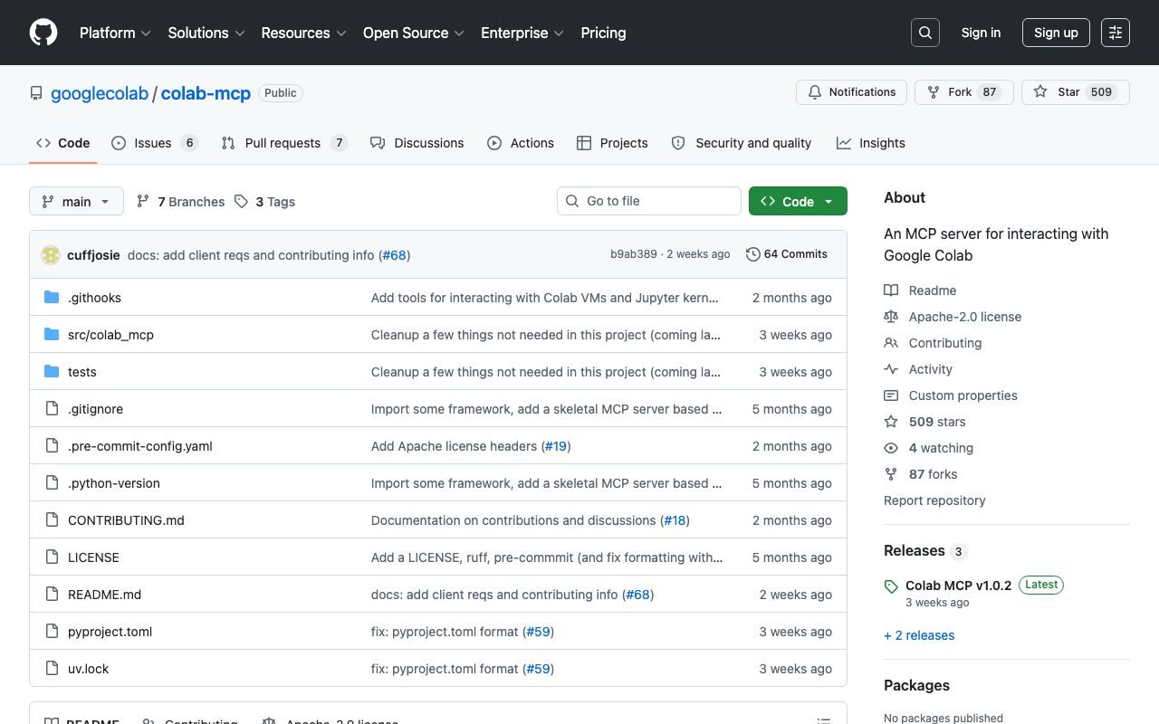Expand the Platform menu
The image size is (1159, 724).
click(x=115, y=33)
